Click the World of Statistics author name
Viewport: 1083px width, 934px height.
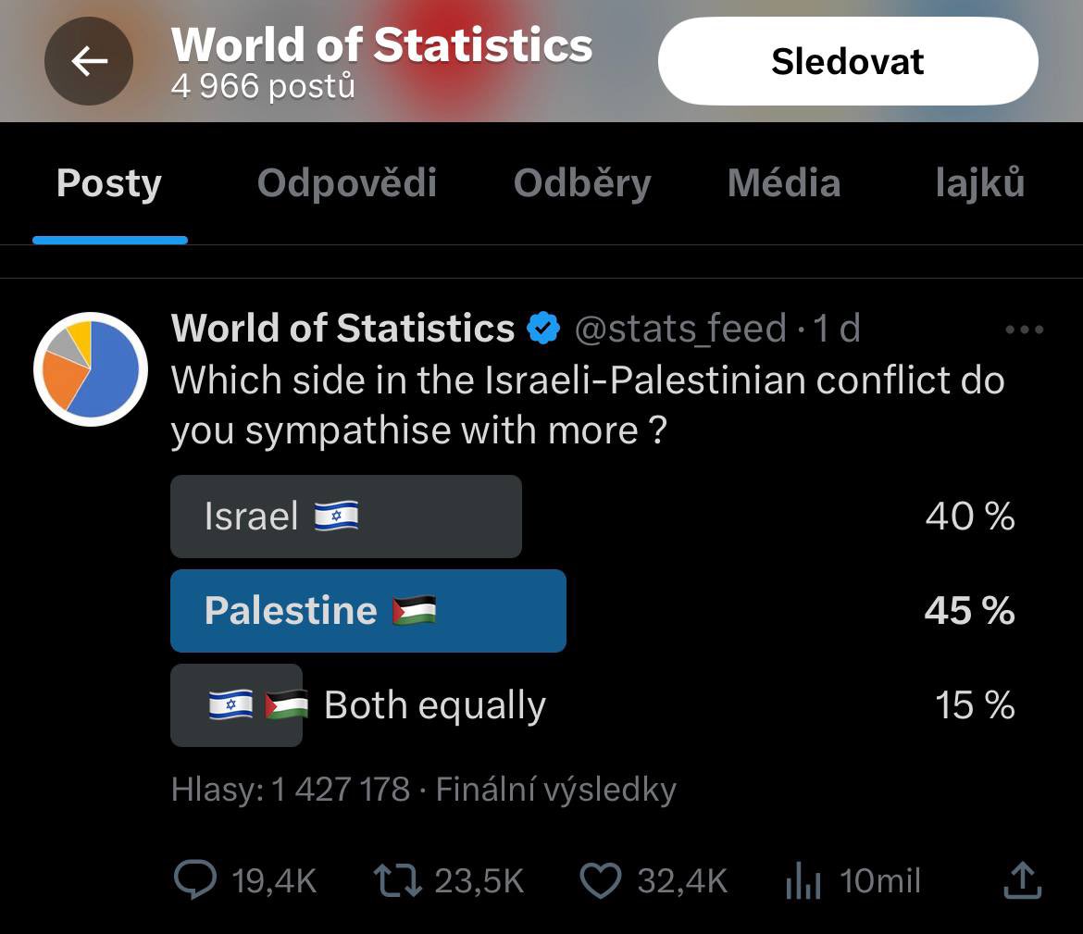pos(342,328)
